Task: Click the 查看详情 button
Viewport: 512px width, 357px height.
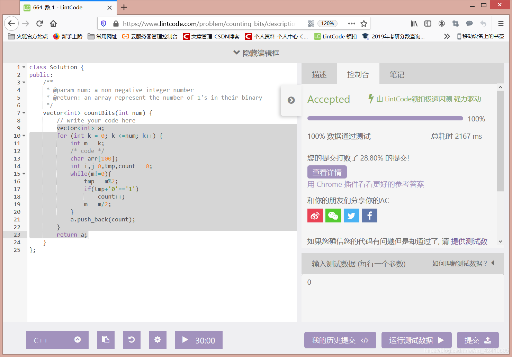Action: [327, 172]
